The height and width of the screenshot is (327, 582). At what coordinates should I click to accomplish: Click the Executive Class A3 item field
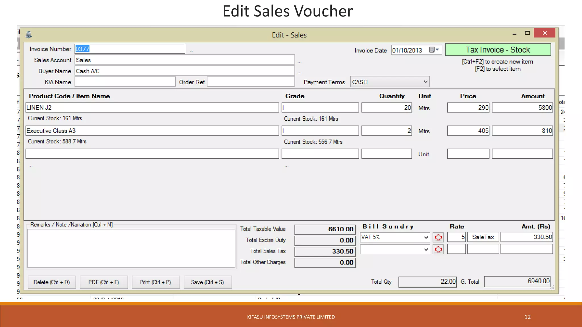pos(152,131)
